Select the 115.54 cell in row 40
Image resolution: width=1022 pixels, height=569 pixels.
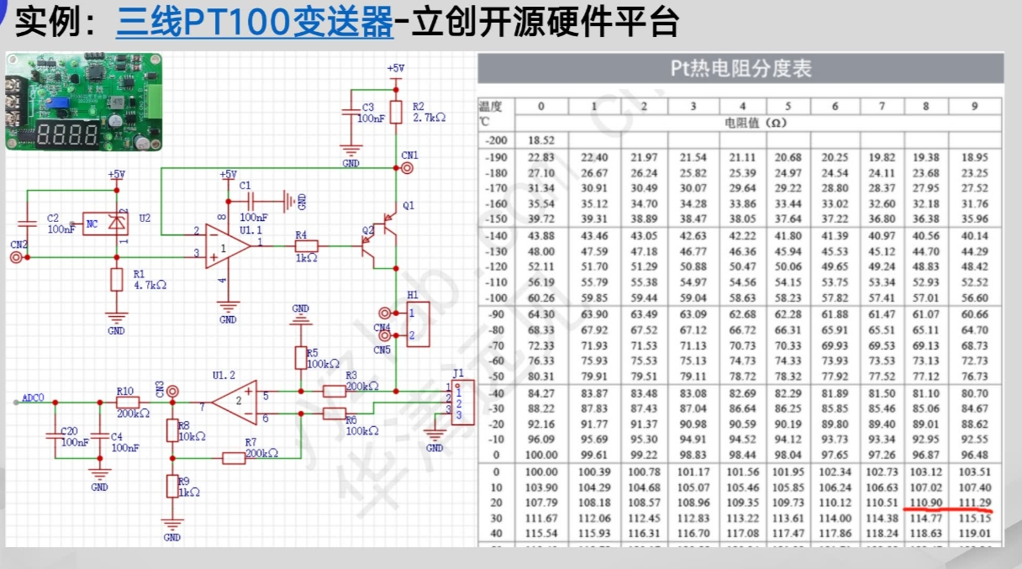coord(542,534)
